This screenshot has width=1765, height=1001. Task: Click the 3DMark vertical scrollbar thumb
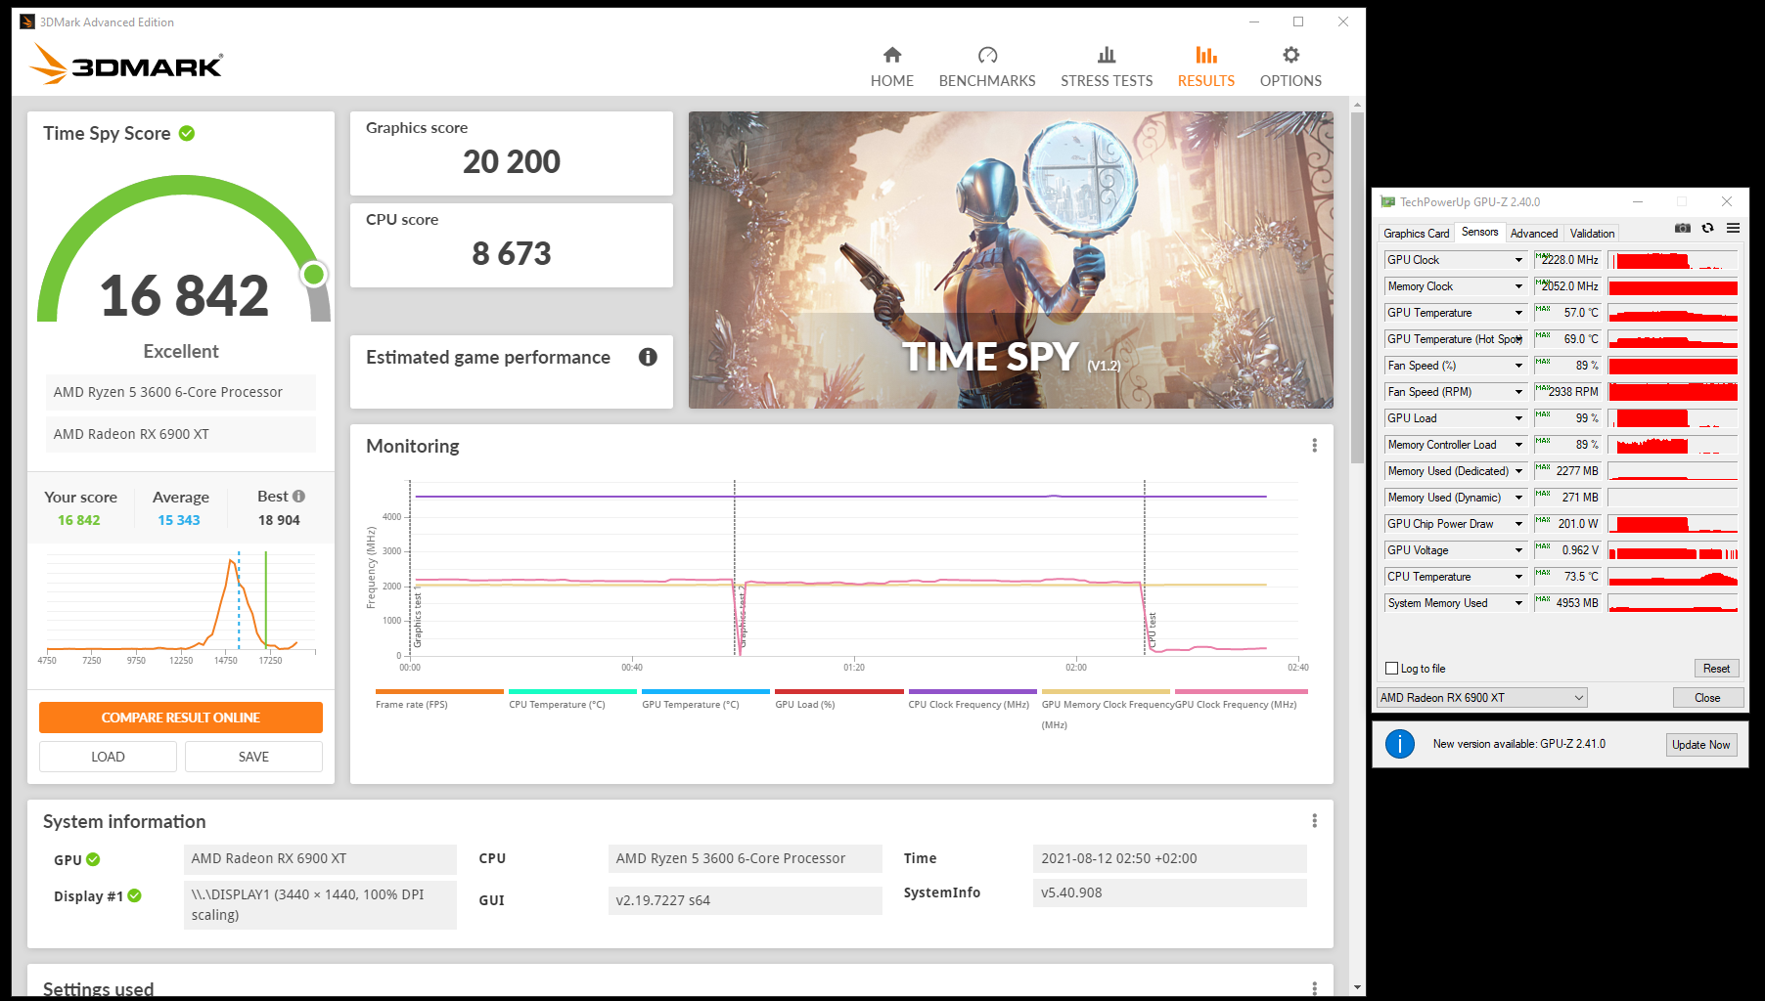tap(1357, 287)
